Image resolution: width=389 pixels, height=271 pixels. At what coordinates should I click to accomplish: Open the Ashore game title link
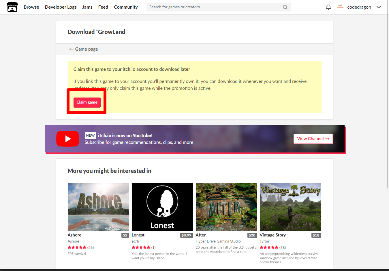point(74,235)
